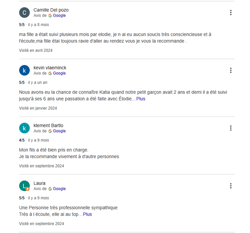Open Google link under klement Bartlo
This screenshot has width=250, height=233.
(x=59, y=131)
